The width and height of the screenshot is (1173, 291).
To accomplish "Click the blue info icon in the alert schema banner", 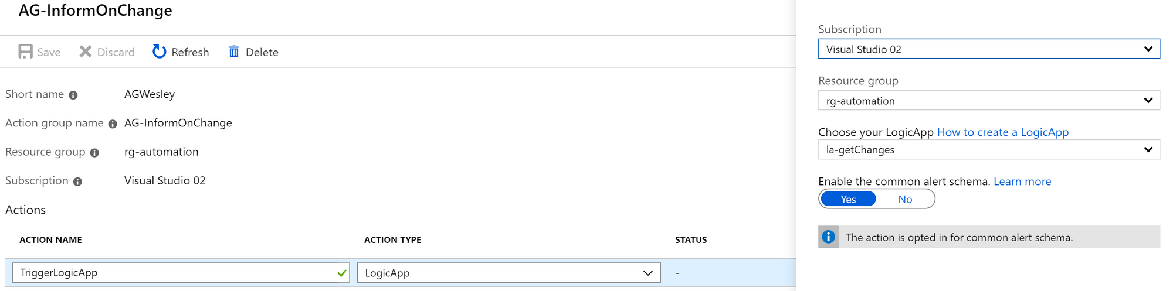I will point(828,237).
